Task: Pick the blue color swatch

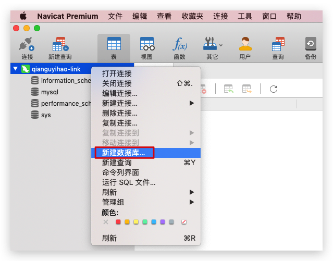Action: pyautogui.click(x=154, y=222)
